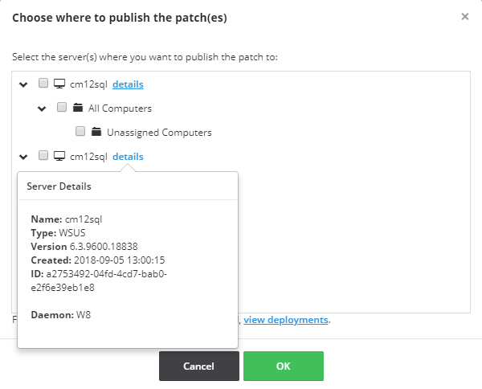Click the Unassigned Computers folder icon
Viewport: 482px width, 389px height.
(x=96, y=132)
